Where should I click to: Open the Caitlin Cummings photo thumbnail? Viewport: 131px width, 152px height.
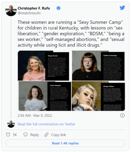click(x=99, y=66)
